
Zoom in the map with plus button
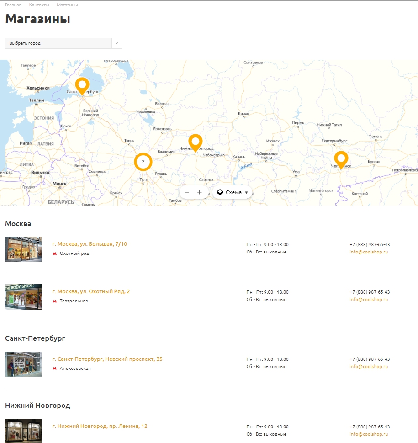tap(200, 192)
